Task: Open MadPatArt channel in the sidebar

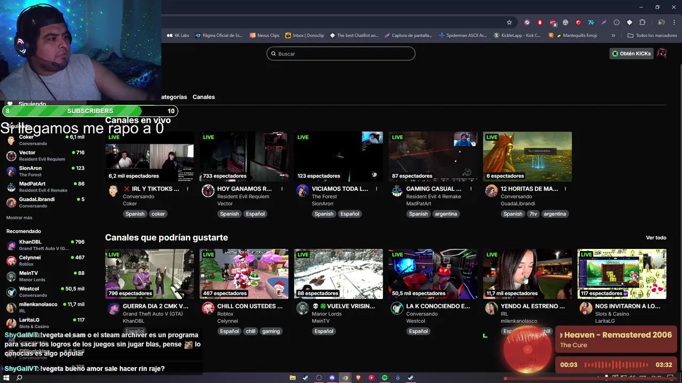Action: coord(46,187)
